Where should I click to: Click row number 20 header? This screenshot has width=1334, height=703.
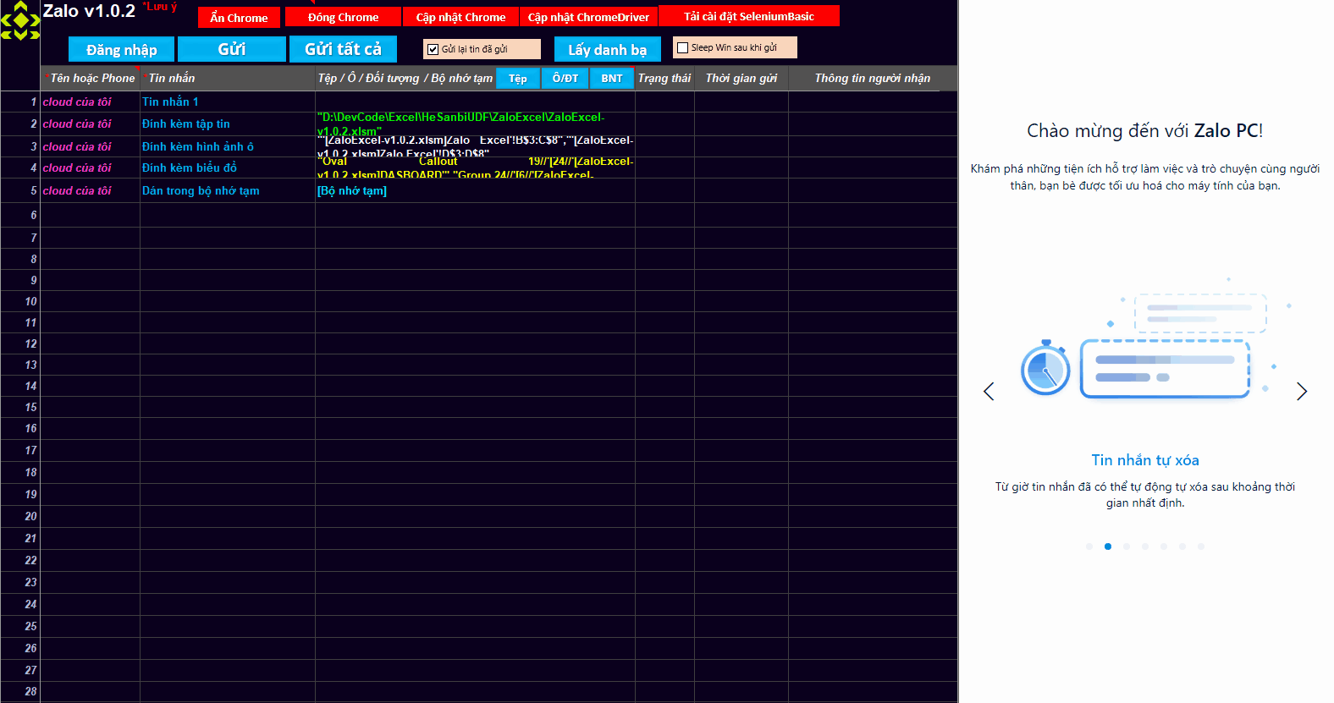coord(20,516)
